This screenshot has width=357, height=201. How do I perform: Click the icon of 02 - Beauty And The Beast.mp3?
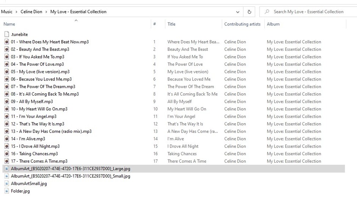click(x=7, y=49)
